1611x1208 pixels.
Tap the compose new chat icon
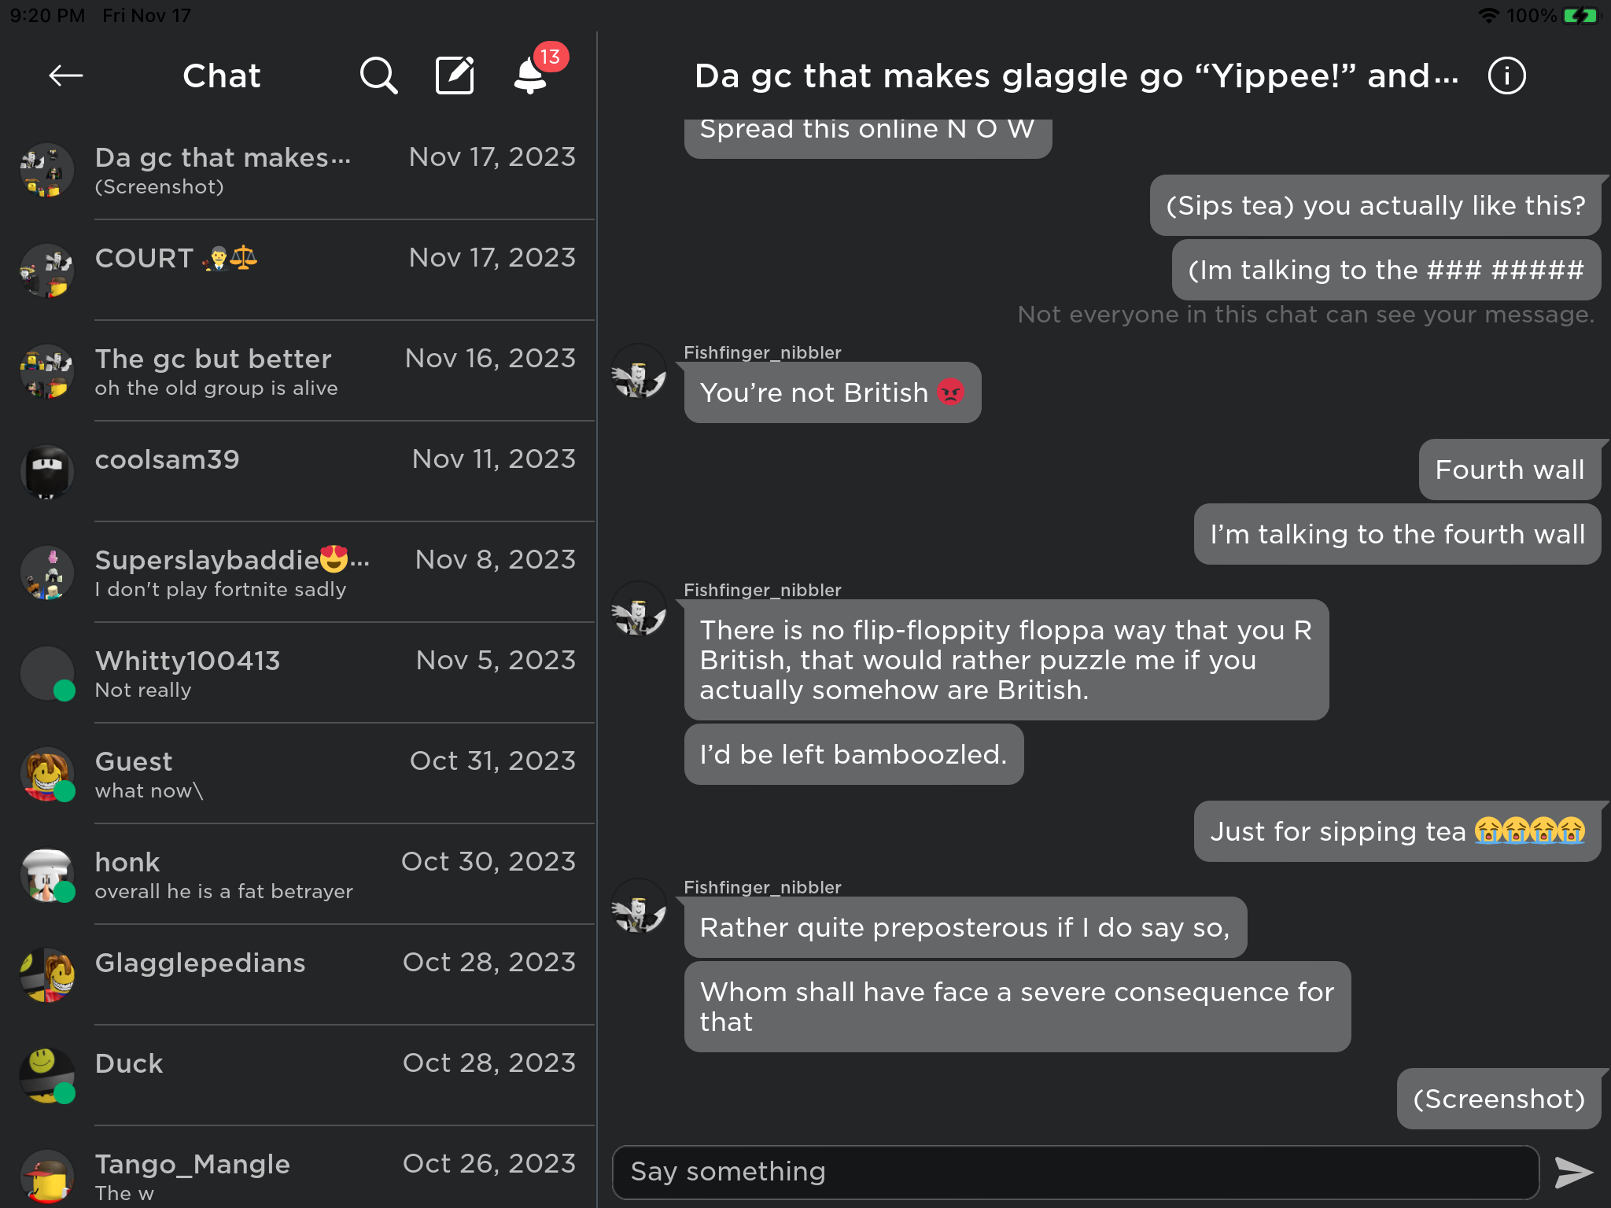455,75
